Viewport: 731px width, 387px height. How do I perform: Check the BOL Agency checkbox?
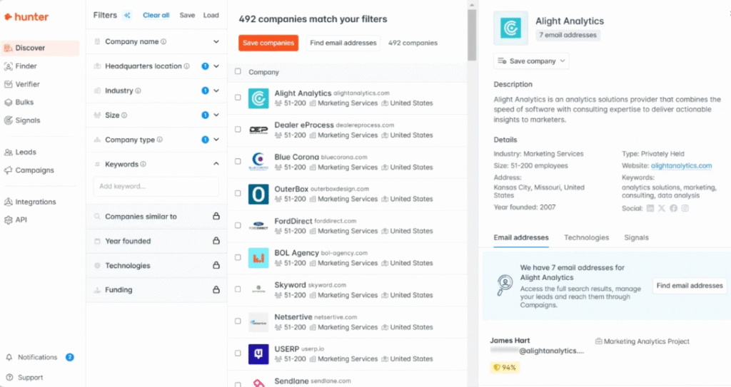pyautogui.click(x=238, y=257)
